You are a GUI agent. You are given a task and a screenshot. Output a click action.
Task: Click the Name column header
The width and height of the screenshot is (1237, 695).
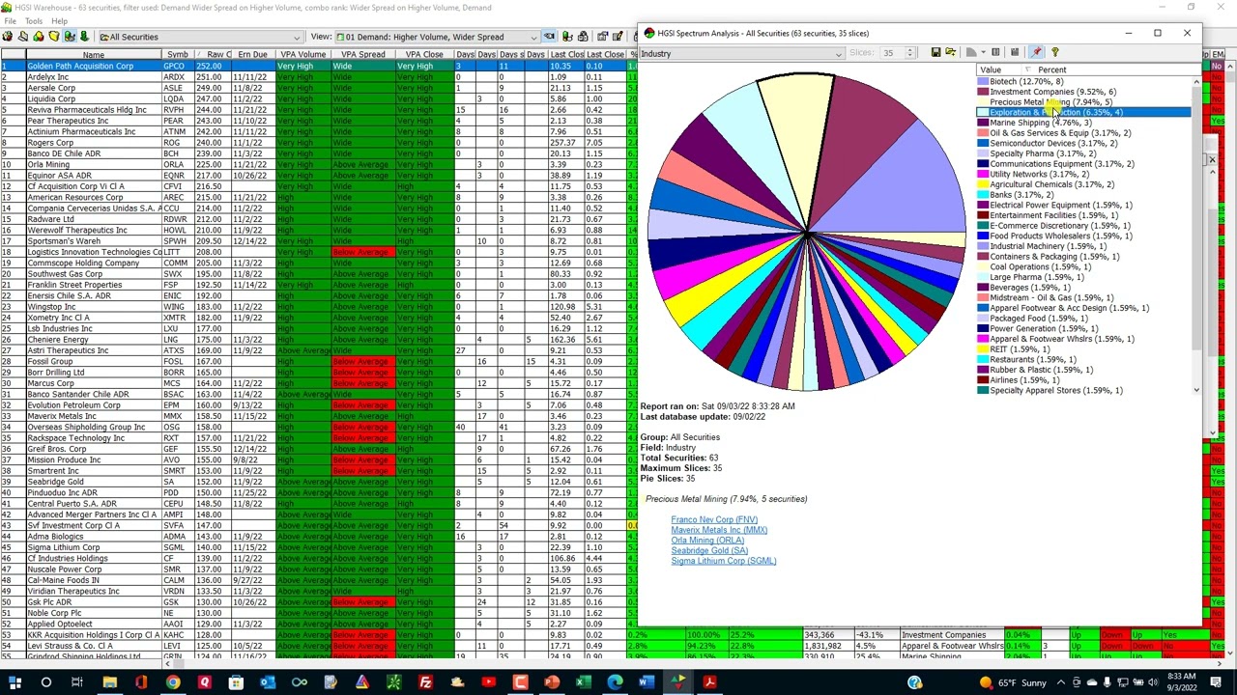point(94,54)
